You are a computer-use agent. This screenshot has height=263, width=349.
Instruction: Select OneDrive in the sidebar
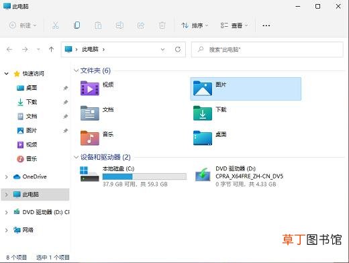coord(34,176)
